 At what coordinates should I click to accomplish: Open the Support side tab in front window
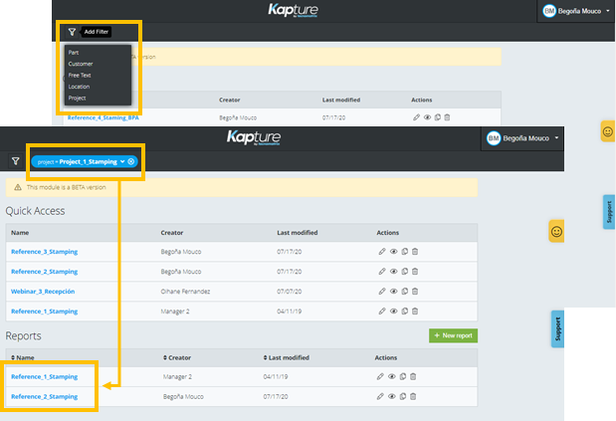557,329
